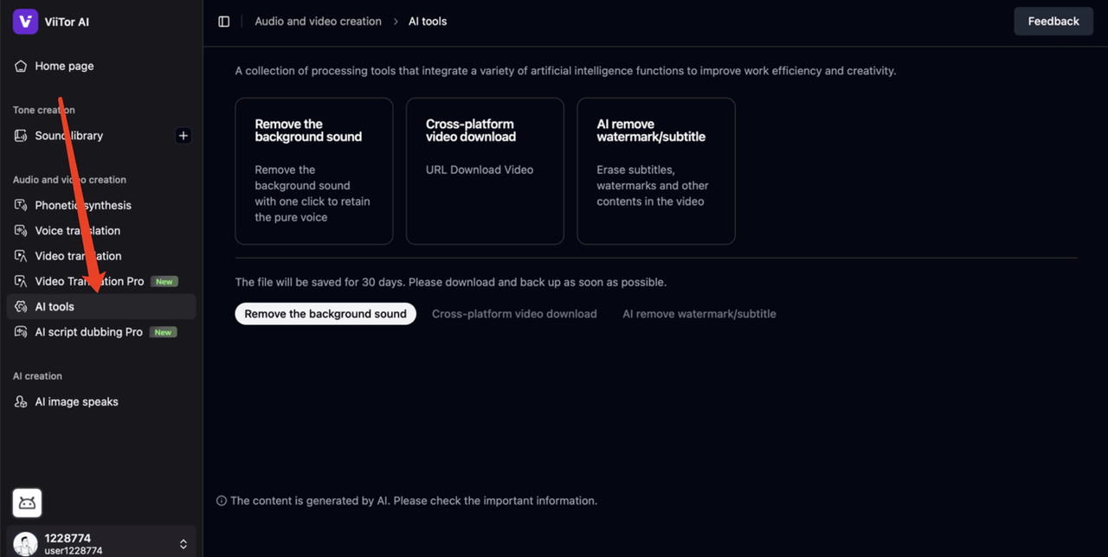Click the Home page house icon
1108x557 pixels.
[21, 67]
